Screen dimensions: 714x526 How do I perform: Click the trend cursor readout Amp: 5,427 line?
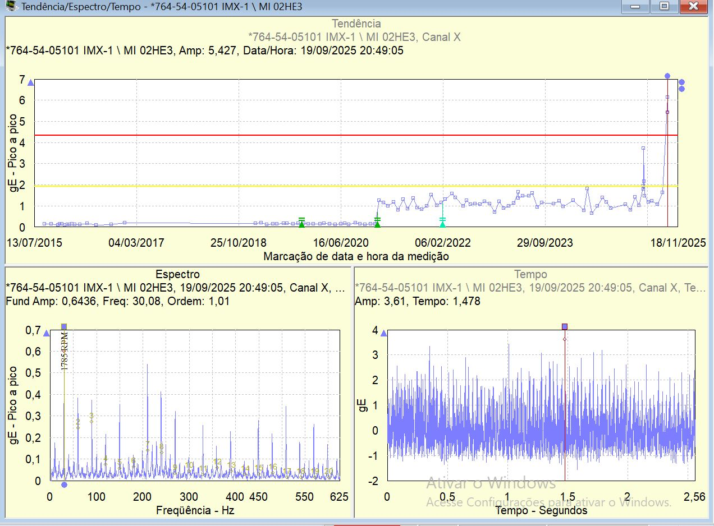(205, 50)
